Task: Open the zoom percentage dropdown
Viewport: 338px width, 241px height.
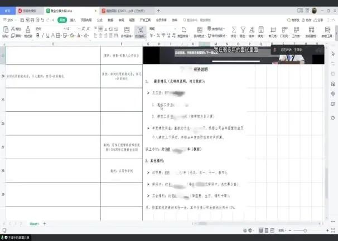Action: coord(283,230)
